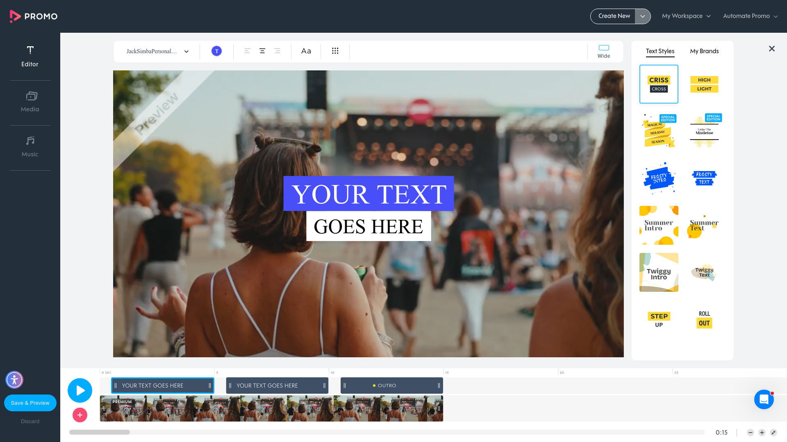Select the Twiggy Intro style
Image resolution: width=787 pixels, height=442 pixels.
tap(659, 272)
